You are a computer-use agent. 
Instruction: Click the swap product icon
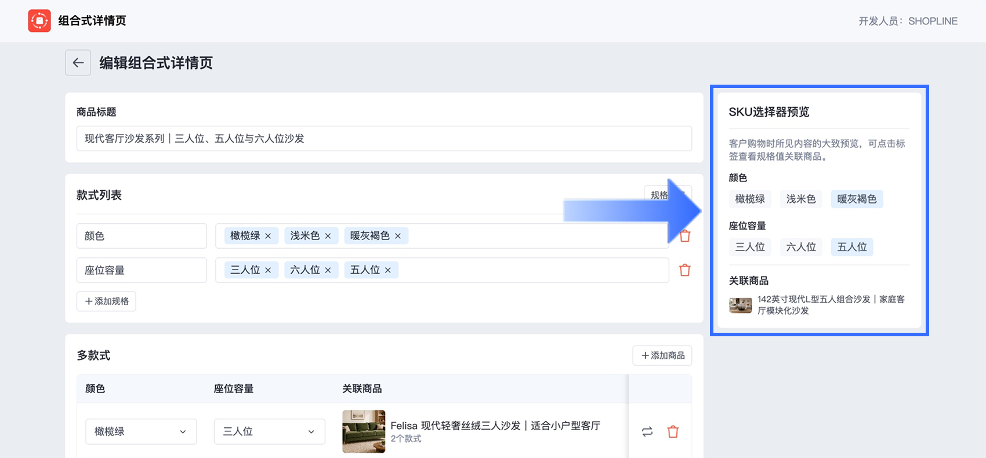(x=647, y=431)
